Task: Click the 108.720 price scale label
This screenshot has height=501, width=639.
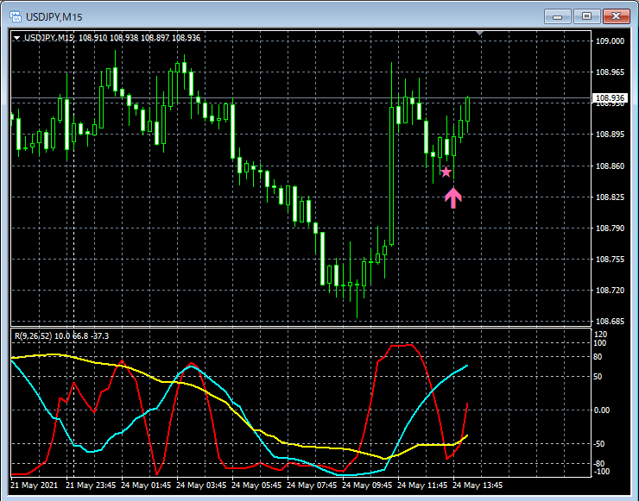Action: point(610,291)
